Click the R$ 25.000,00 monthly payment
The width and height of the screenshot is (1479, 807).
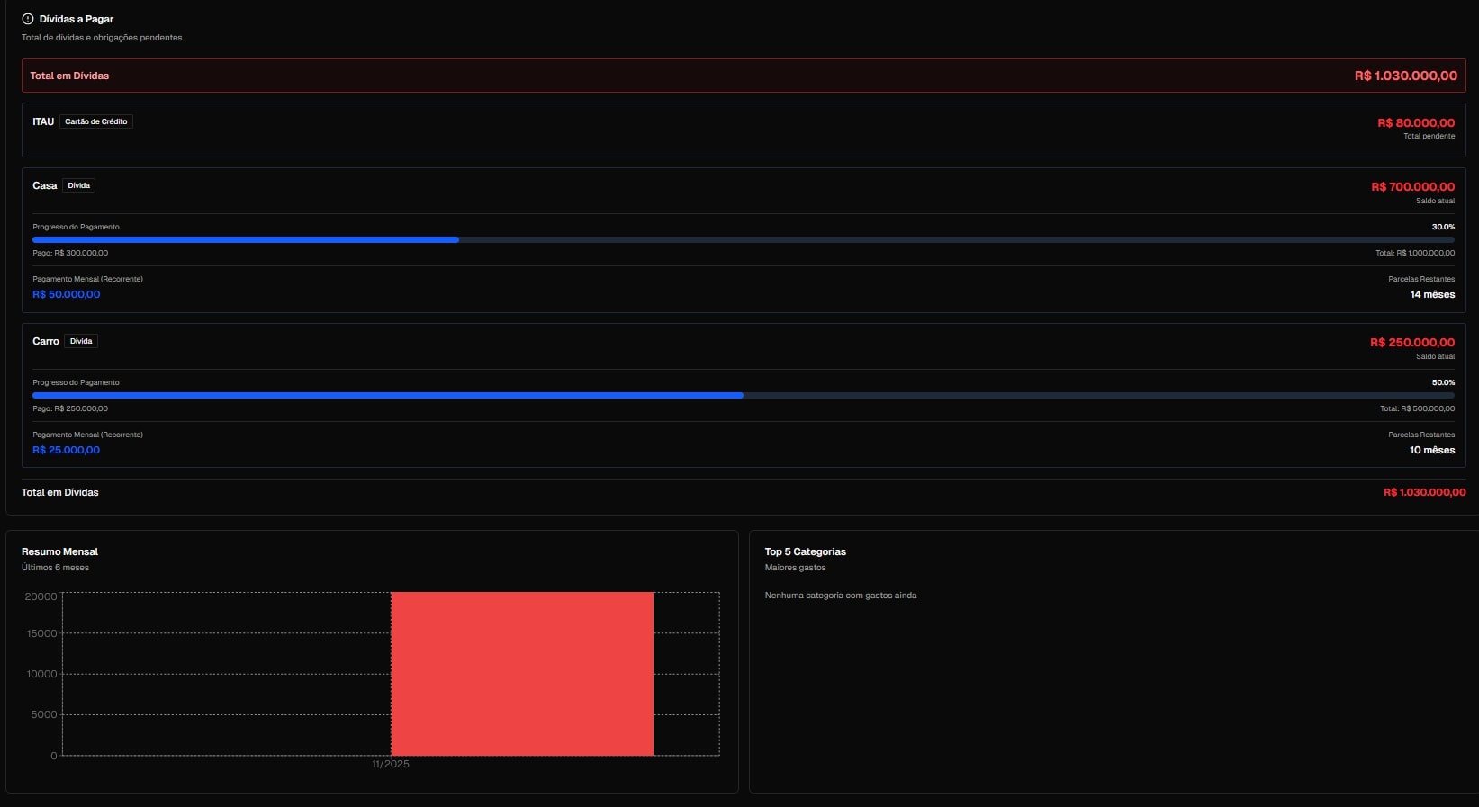tap(67, 450)
